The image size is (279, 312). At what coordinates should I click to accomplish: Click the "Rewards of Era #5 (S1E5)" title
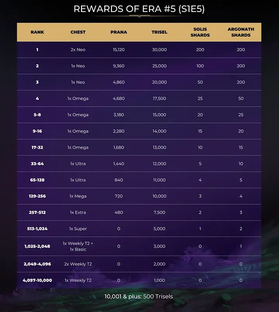pyautogui.click(x=139, y=9)
